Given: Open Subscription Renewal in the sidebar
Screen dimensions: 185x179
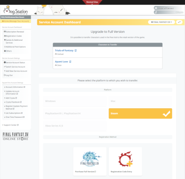Looking at the screenshot, I should [14, 32].
